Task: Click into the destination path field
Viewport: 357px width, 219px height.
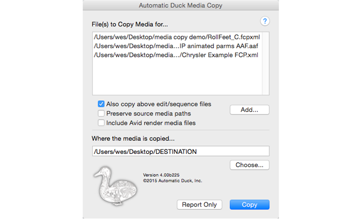Action: pyautogui.click(x=181, y=151)
